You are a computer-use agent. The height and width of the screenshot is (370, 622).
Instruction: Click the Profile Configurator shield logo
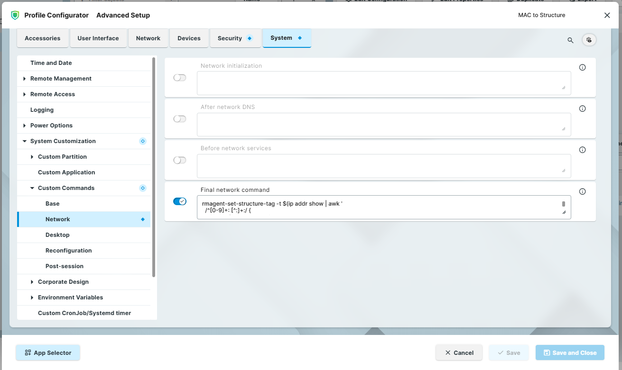(x=15, y=15)
